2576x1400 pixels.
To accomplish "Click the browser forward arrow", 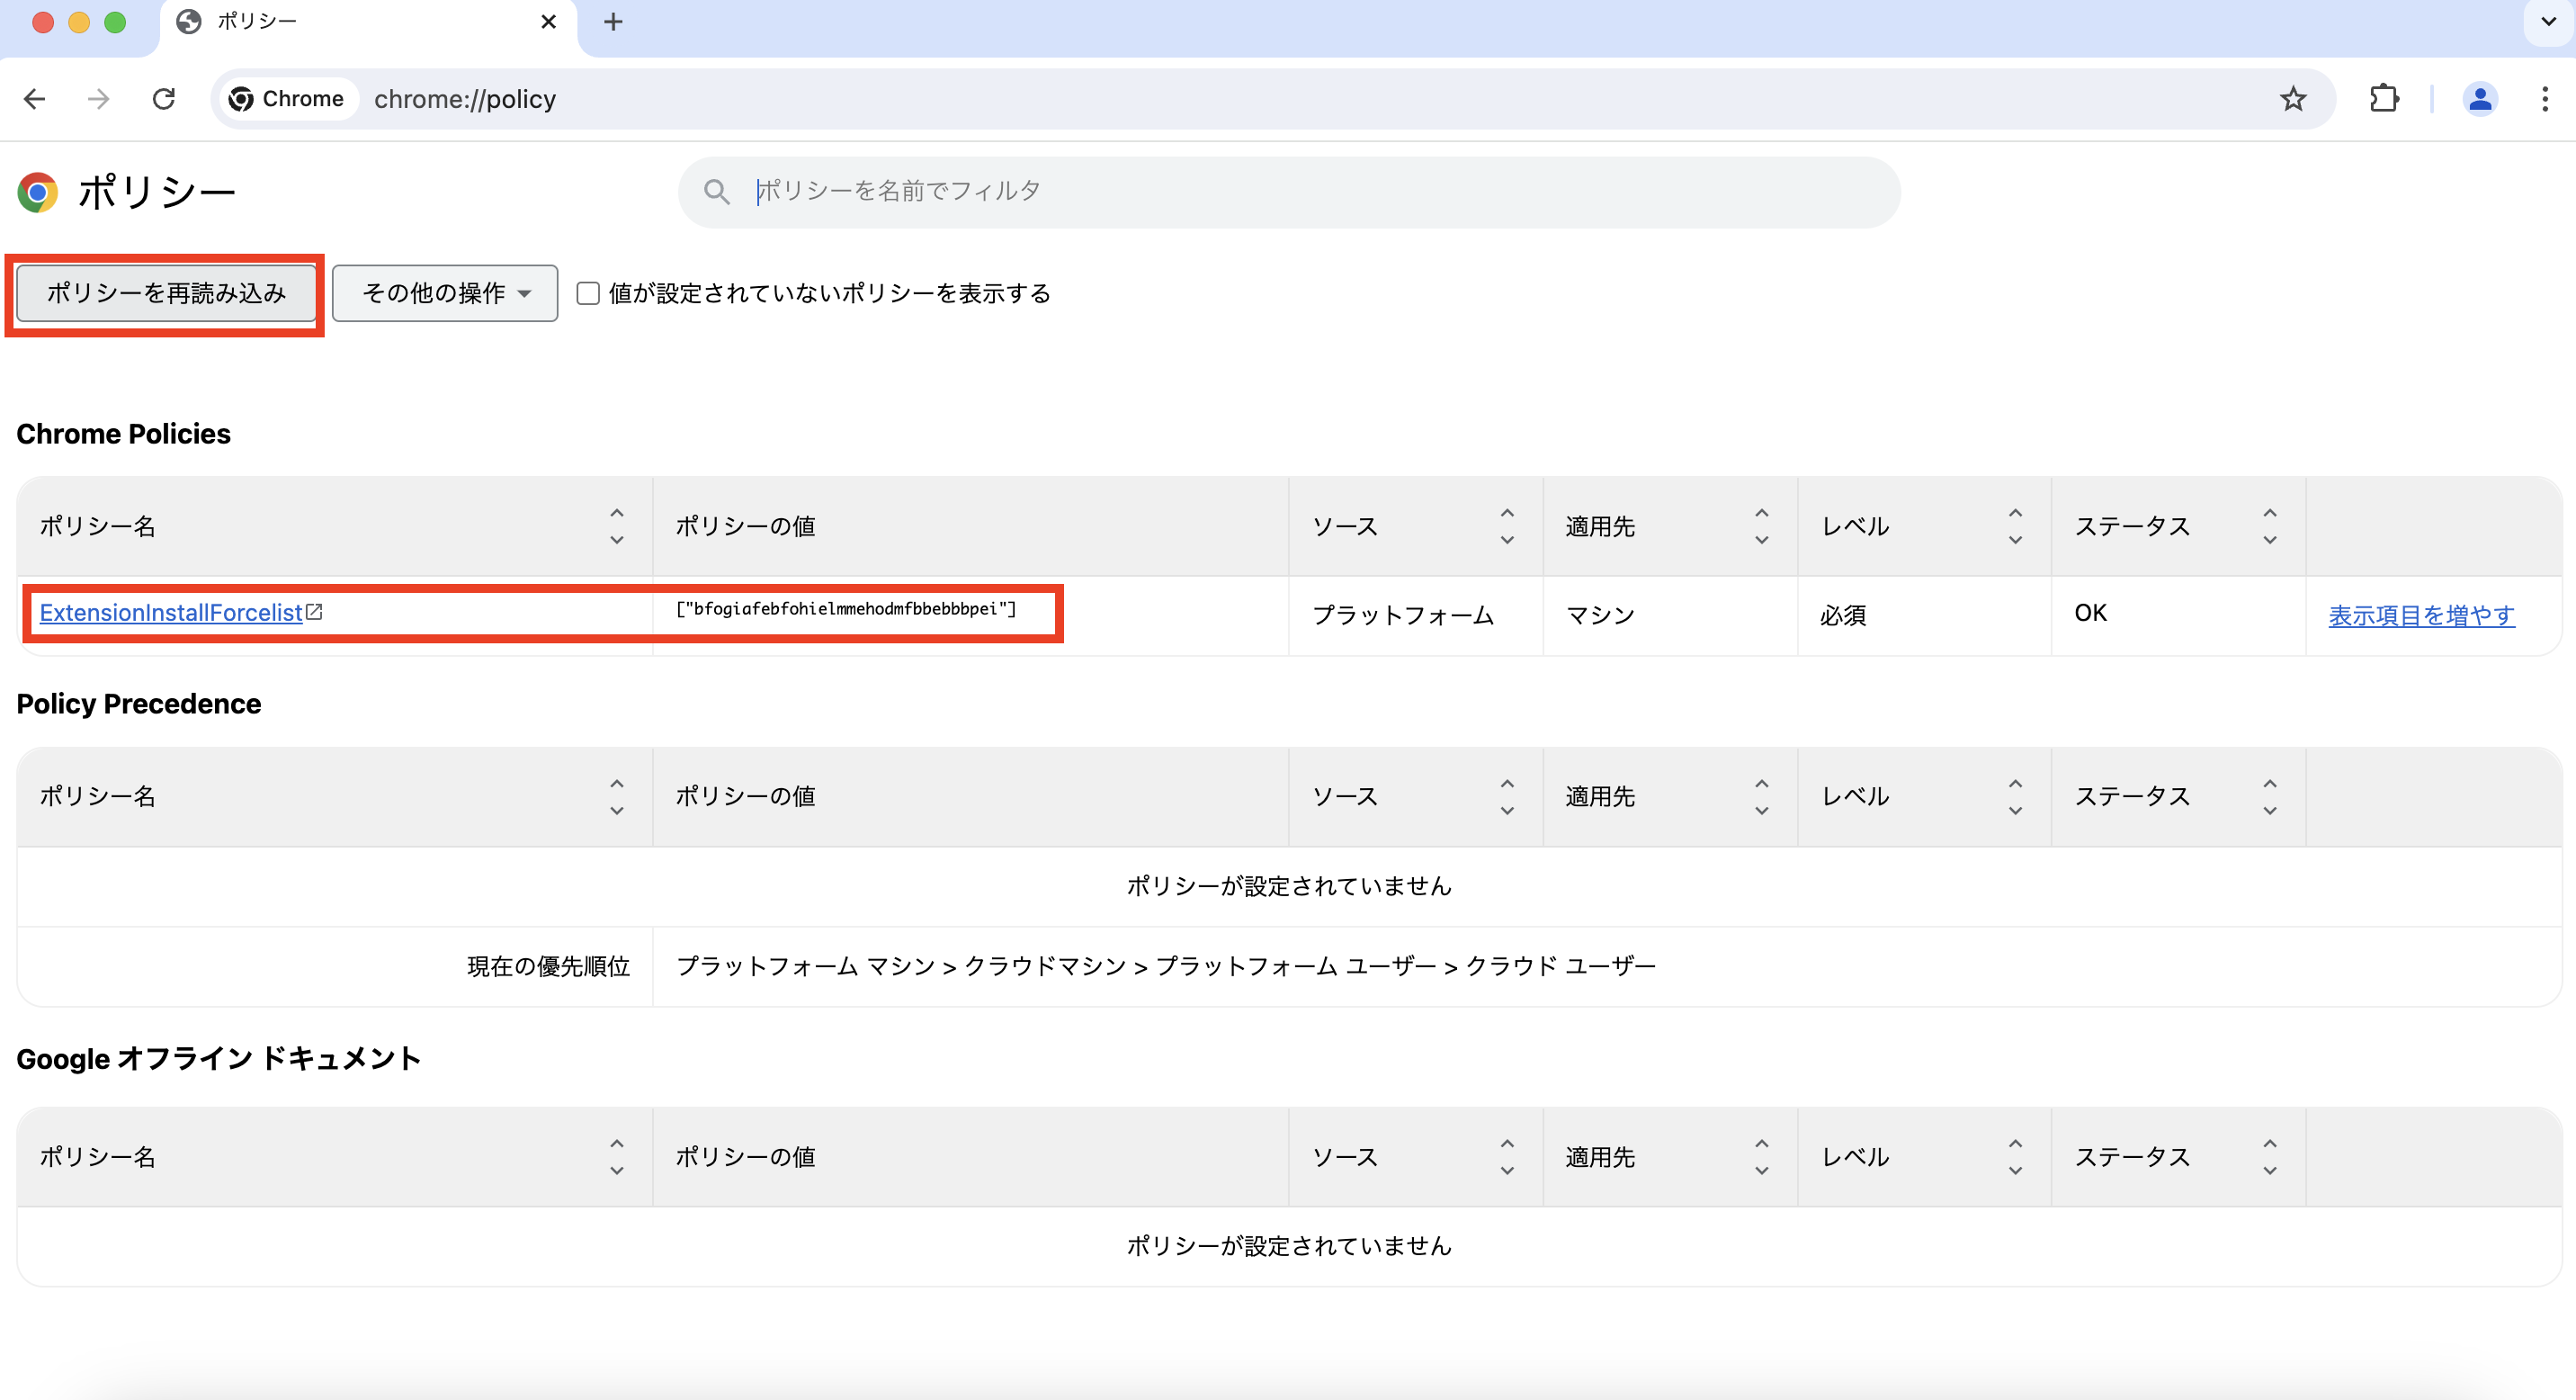I will (98, 99).
